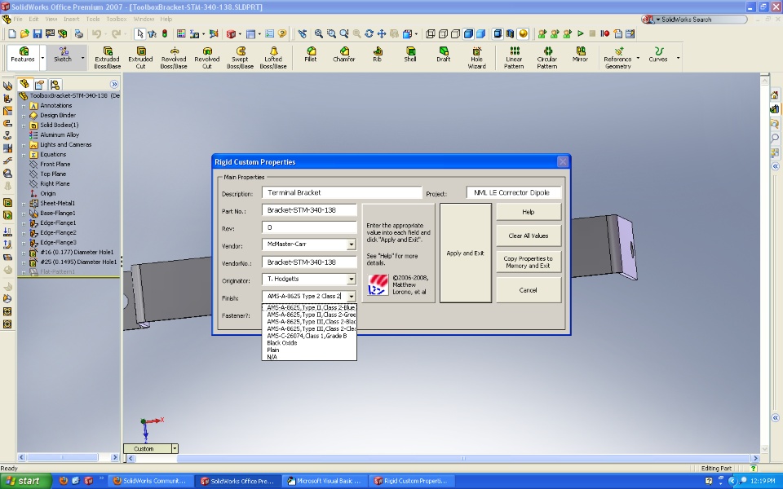
Task: Open the Hole Wizard
Action: click(x=477, y=57)
